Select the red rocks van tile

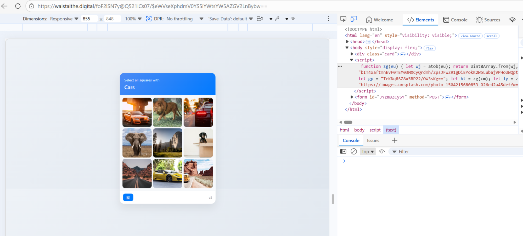[198, 174]
